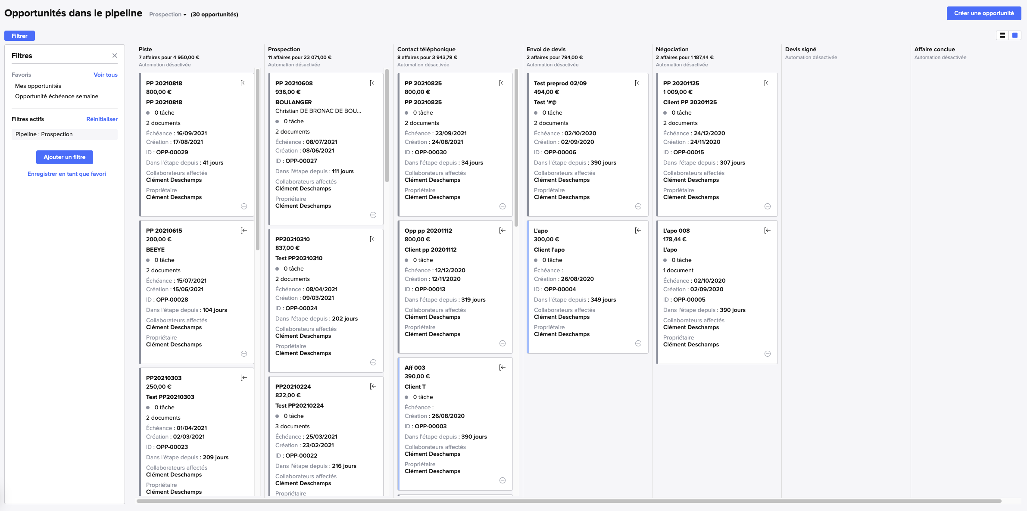Click move-stage icon on PP 20210608 card
Image resolution: width=1027 pixels, height=511 pixels.
[x=373, y=83]
